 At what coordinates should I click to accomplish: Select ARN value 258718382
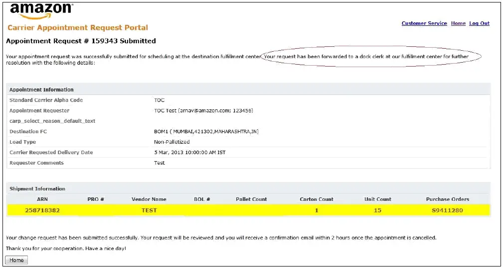(x=42, y=210)
